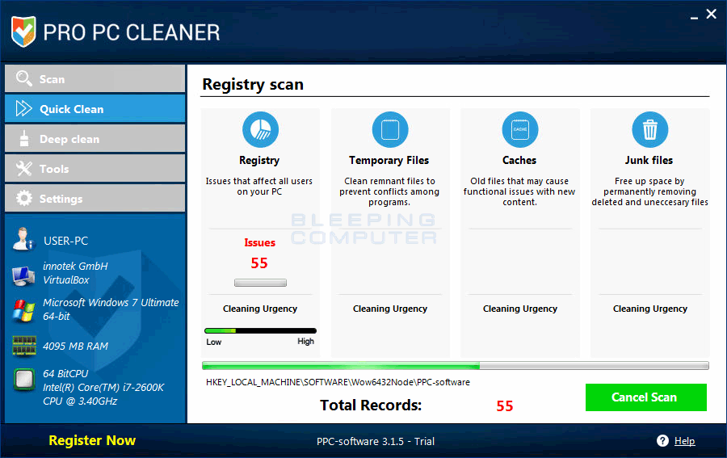This screenshot has height=458, width=727.
Task: Click the Junk files free up space description
Action: [649, 191]
